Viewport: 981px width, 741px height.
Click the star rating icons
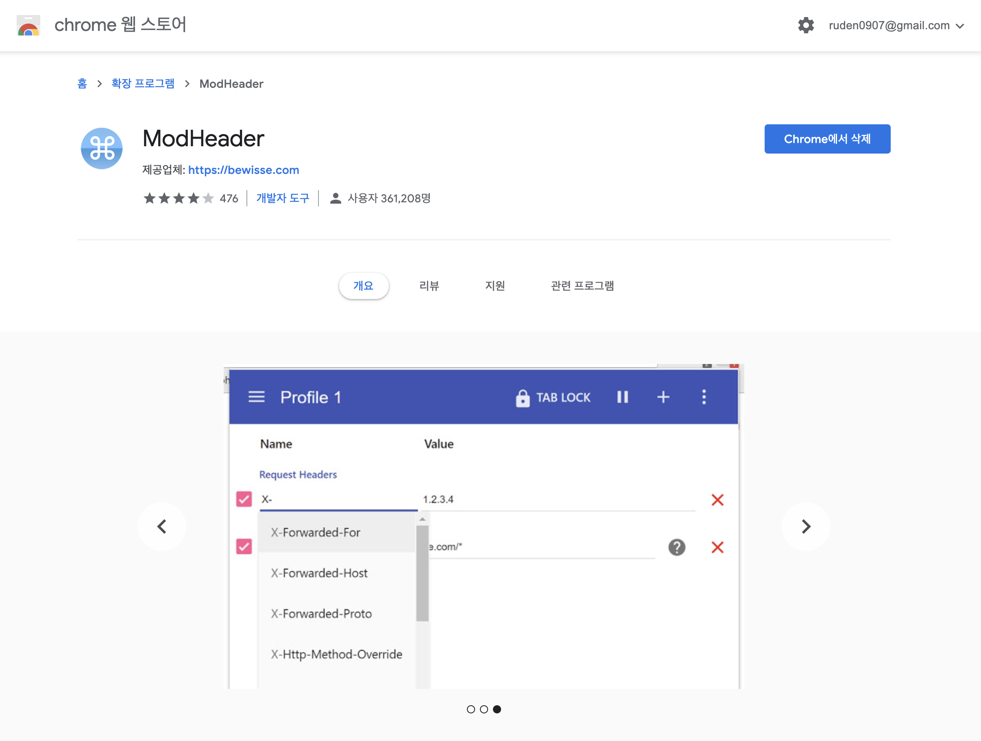178,198
